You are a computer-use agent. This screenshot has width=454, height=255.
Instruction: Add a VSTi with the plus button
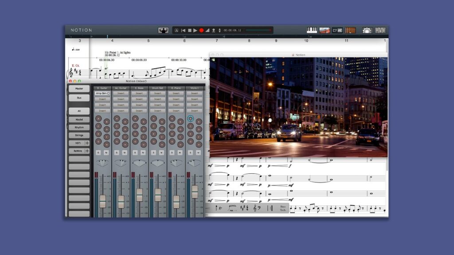87,143
